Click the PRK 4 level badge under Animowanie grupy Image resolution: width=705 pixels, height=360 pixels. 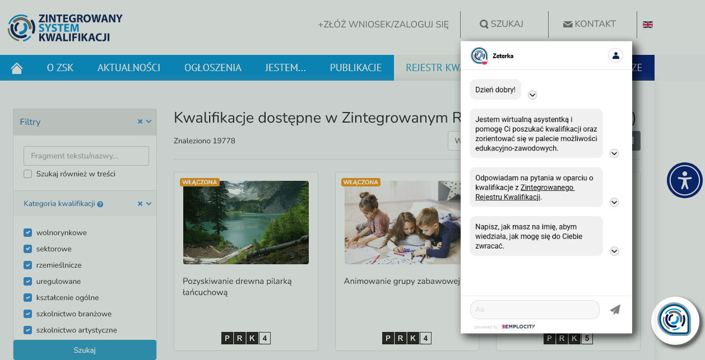click(x=407, y=338)
